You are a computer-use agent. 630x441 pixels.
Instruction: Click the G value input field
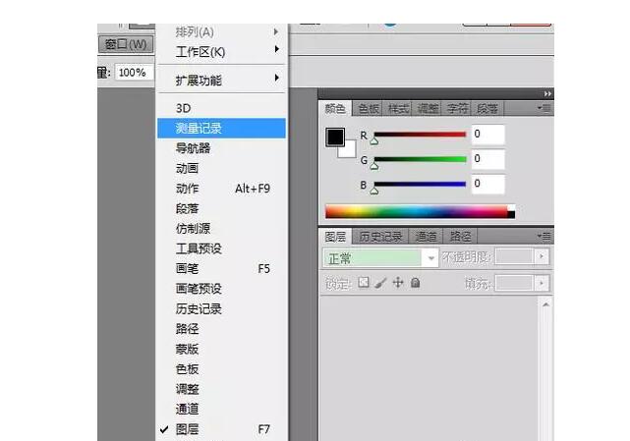[x=487, y=159]
